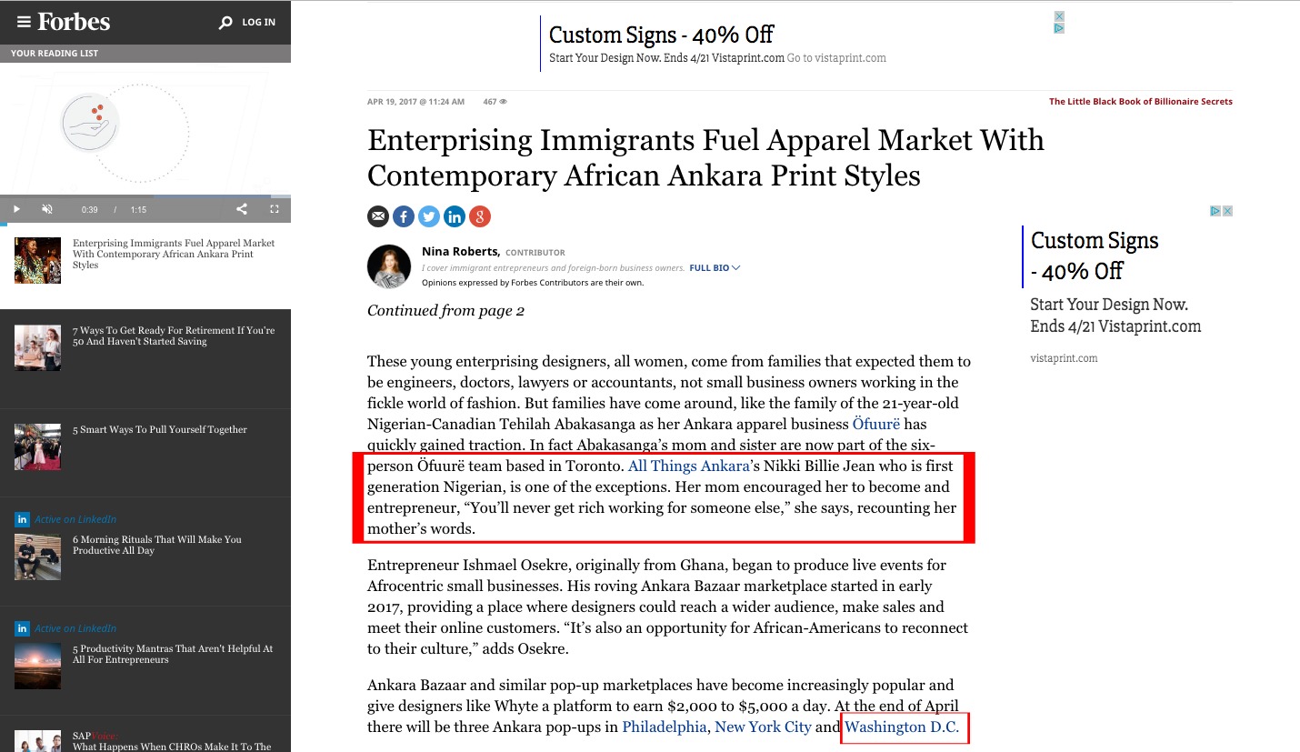Share article on Google Plus
This screenshot has width=1300, height=752.
[480, 216]
